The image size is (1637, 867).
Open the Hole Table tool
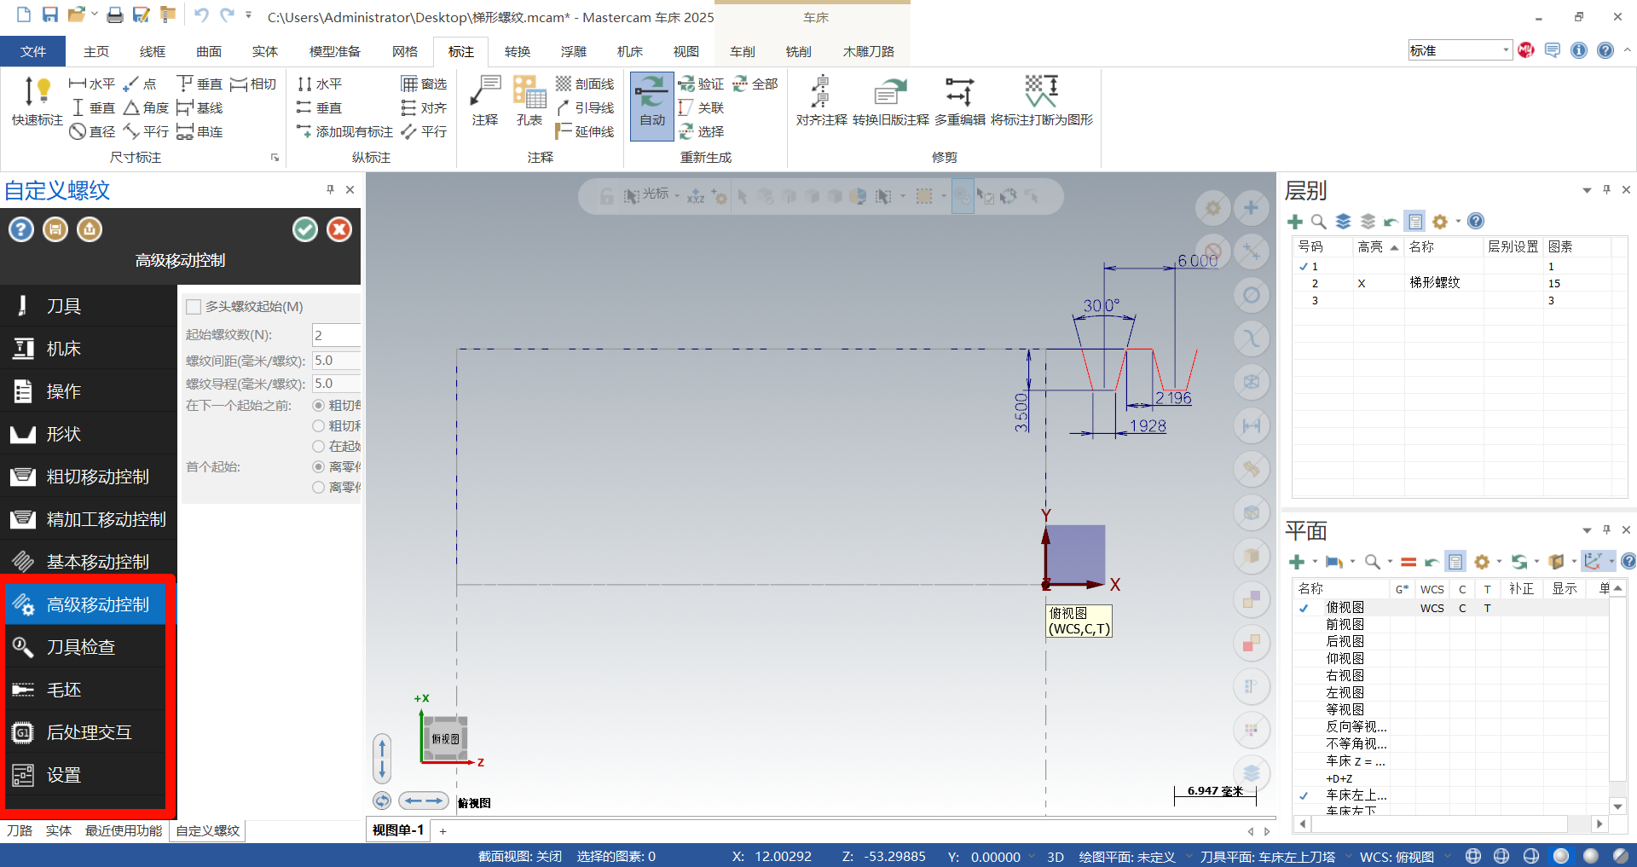coord(529,101)
